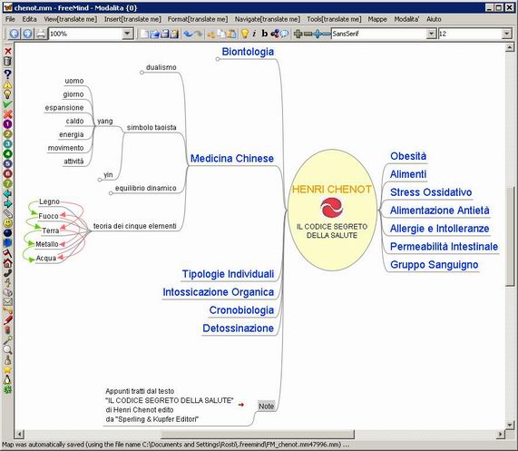The width and height of the screenshot is (518, 451).
Task: Add the red pencil icon
Action: (7, 319)
